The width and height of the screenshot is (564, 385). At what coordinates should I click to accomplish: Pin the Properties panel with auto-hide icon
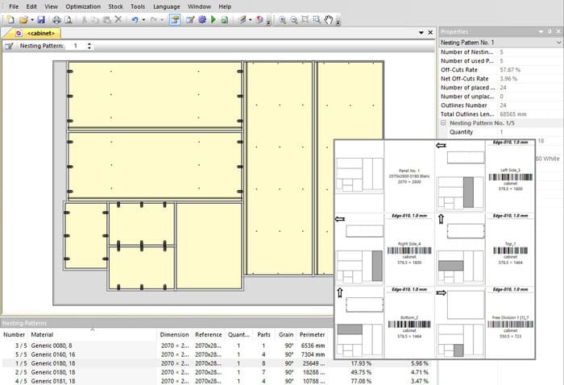[x=548, y=31]
